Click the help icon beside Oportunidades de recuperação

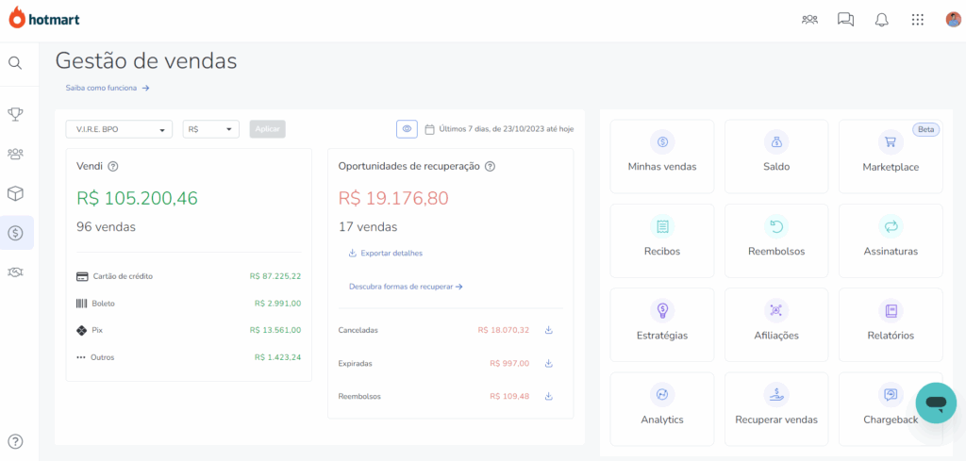coord(490,166)
